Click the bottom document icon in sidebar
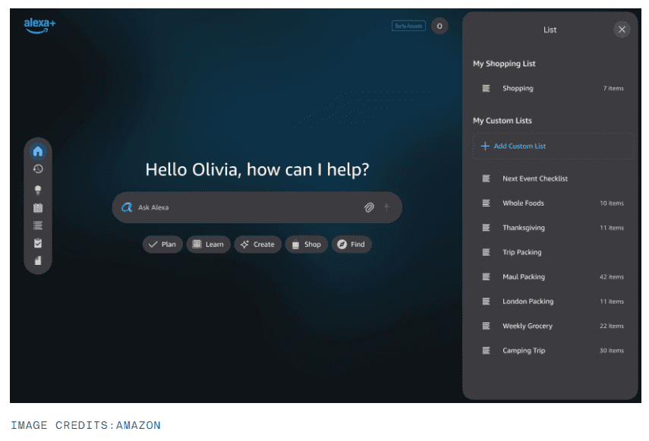The width and height of the screenshot is (649, 441). 38,260
